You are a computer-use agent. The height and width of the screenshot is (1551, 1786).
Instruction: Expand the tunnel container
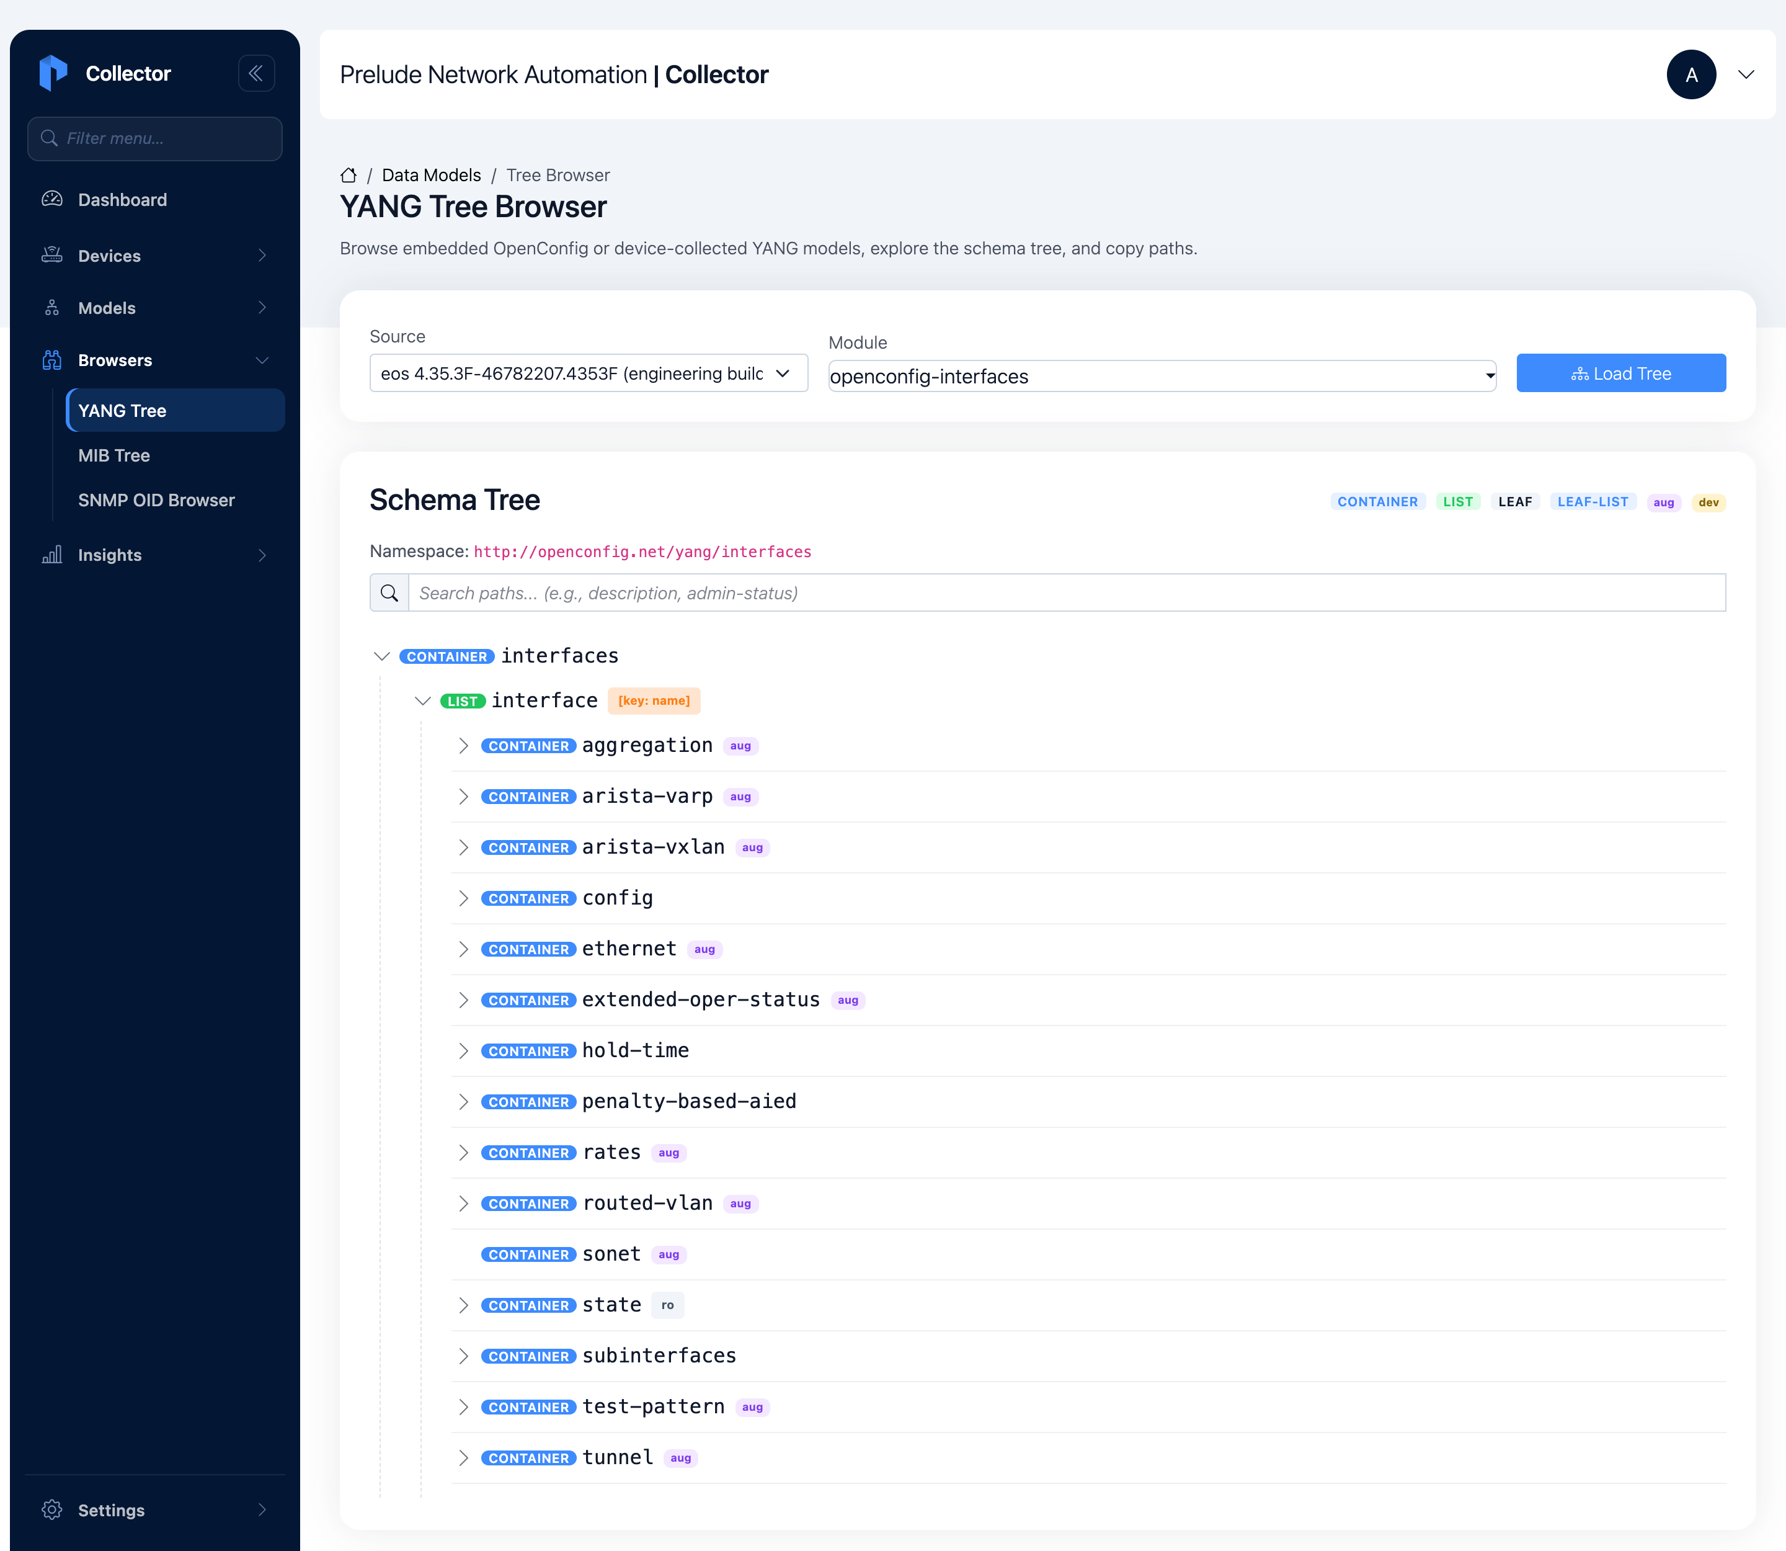click(463, 1457)
